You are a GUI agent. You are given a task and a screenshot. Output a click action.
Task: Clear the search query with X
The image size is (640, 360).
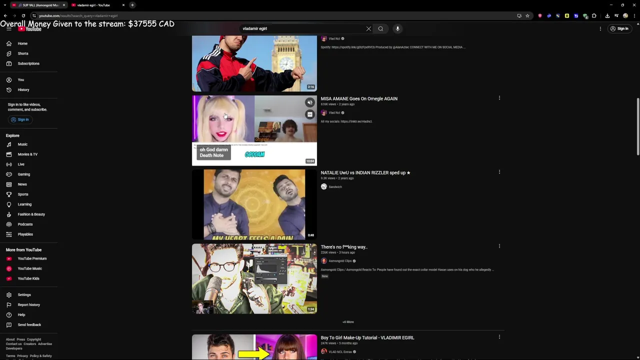368,28
